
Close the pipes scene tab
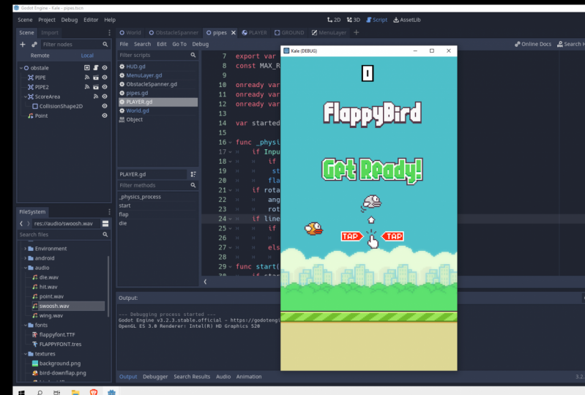pyautogui.click(x=234, y=33)
